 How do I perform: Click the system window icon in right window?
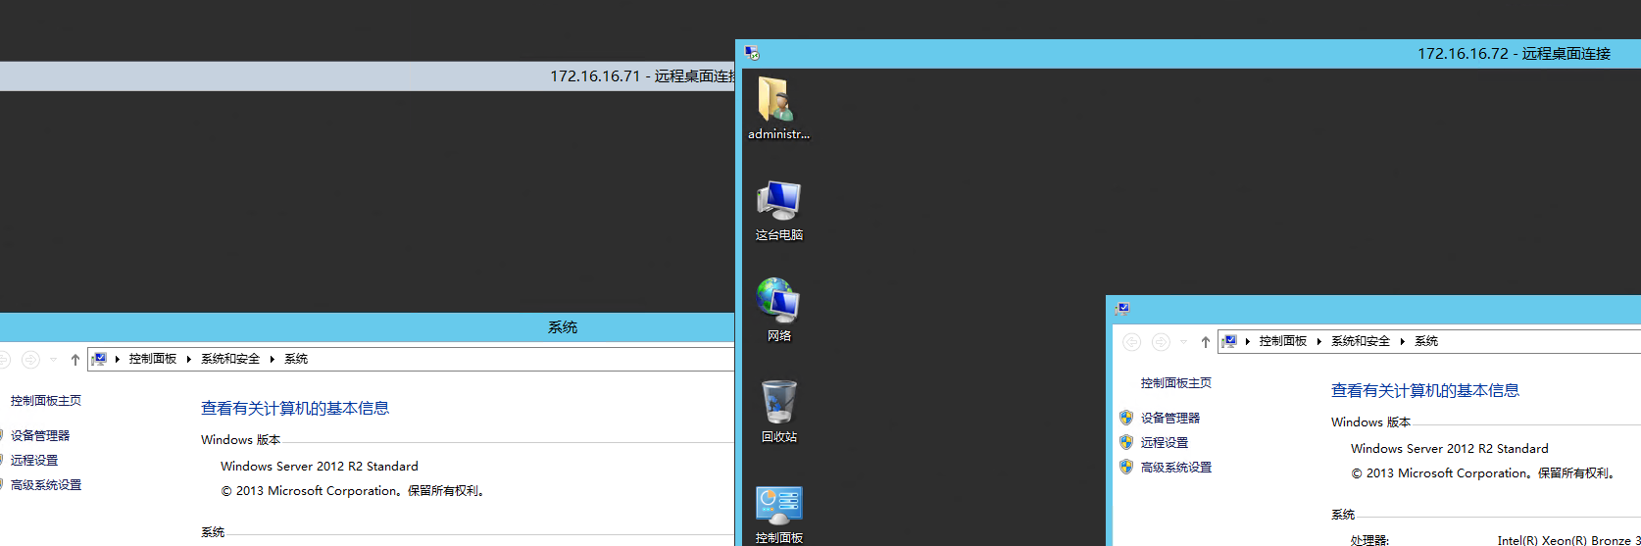(x=1122, y=308)
